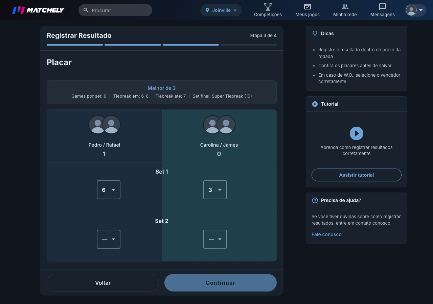Open Mensagens via the chat bubble icon
433x304 pixels.
coord(383,6)
